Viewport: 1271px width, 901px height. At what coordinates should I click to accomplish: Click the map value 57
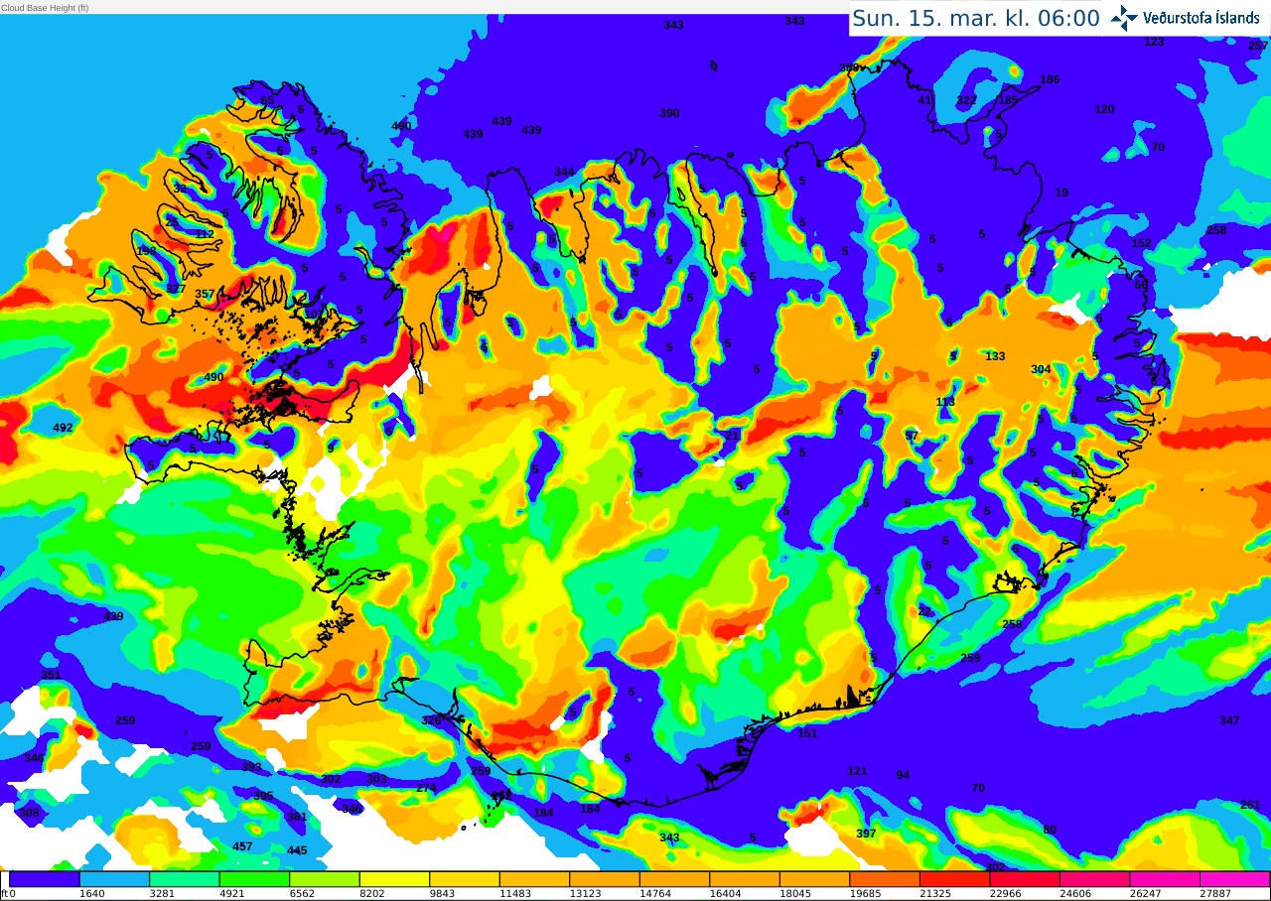tap(912, 436)
